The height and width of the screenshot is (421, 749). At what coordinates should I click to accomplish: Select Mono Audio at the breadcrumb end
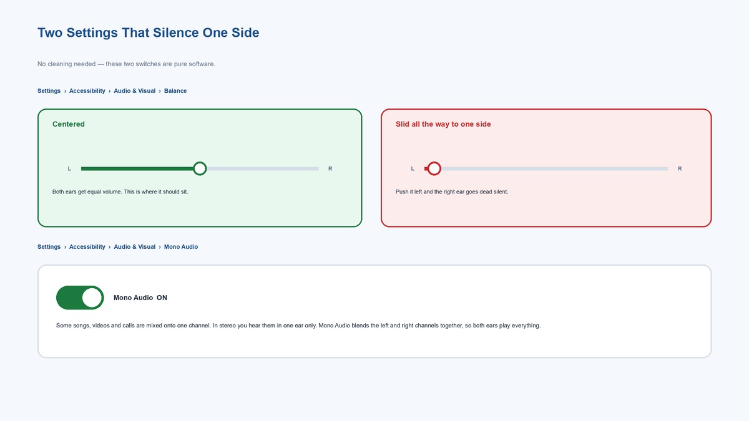click(x=181, y=247)
